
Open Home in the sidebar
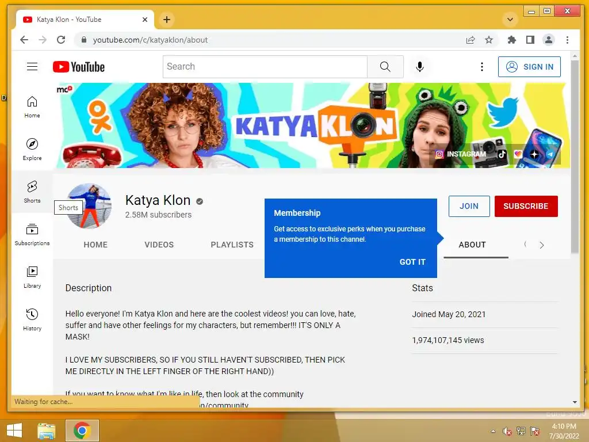32,106
